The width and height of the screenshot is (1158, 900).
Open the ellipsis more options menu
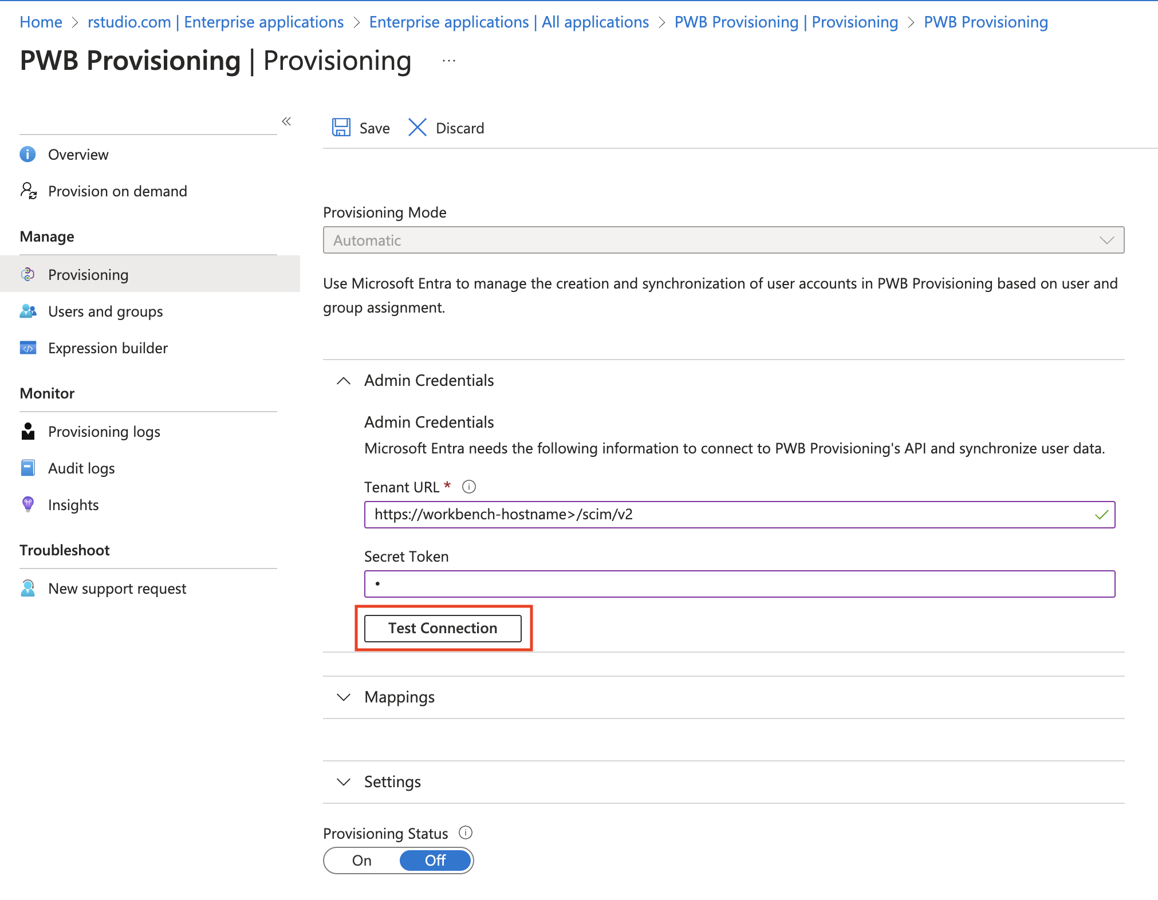point(449,61)
